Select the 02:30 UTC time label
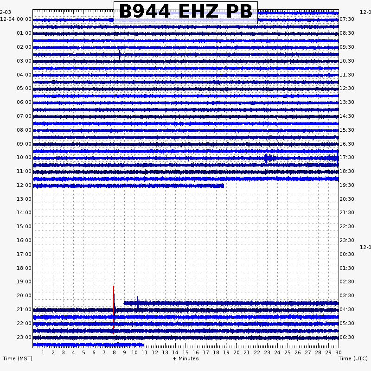 coord(347,281)
